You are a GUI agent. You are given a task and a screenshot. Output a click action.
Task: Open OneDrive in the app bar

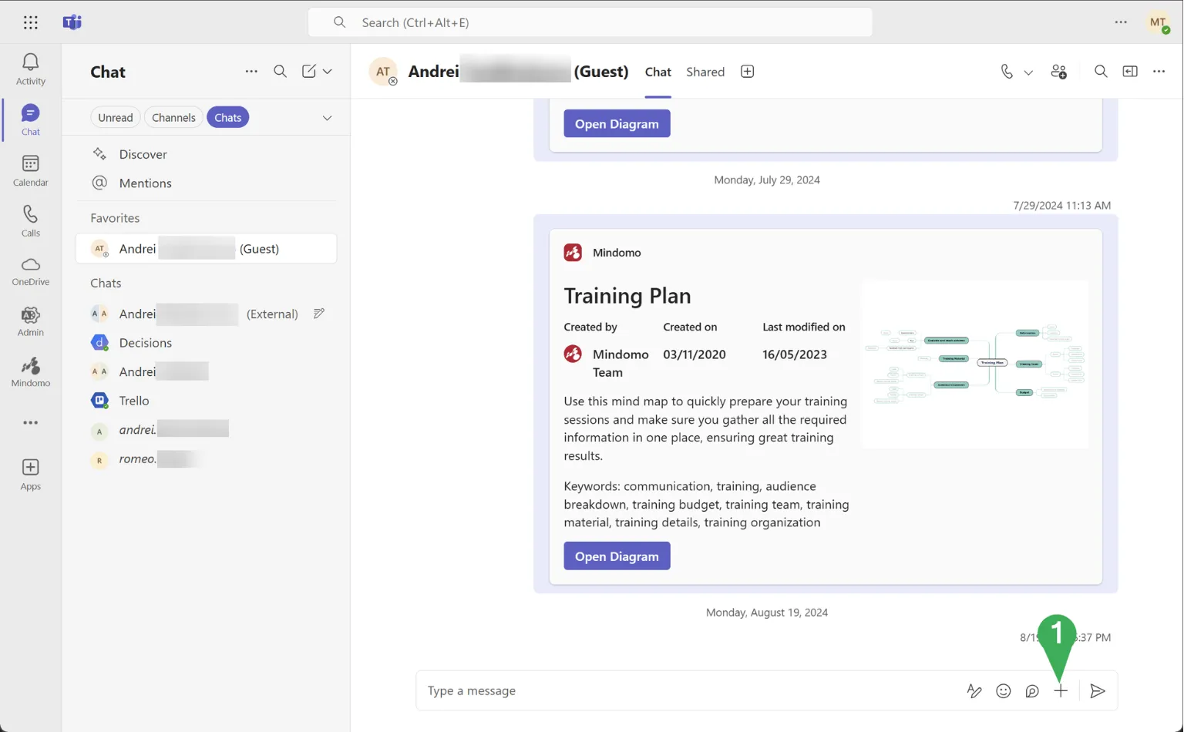click(x=30, y=271)
